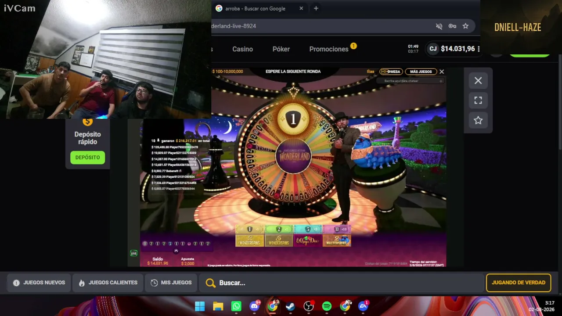This screenshot has width=562, height=316.
Task: Open Spotify from the taskbar
Action: click(327, 306)
